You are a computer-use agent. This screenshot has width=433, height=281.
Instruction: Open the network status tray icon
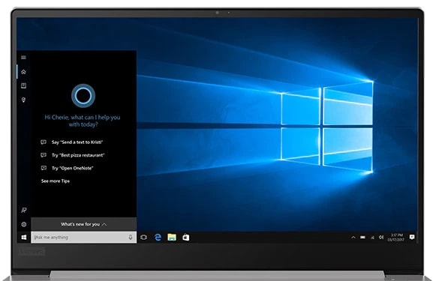point(372,238)
